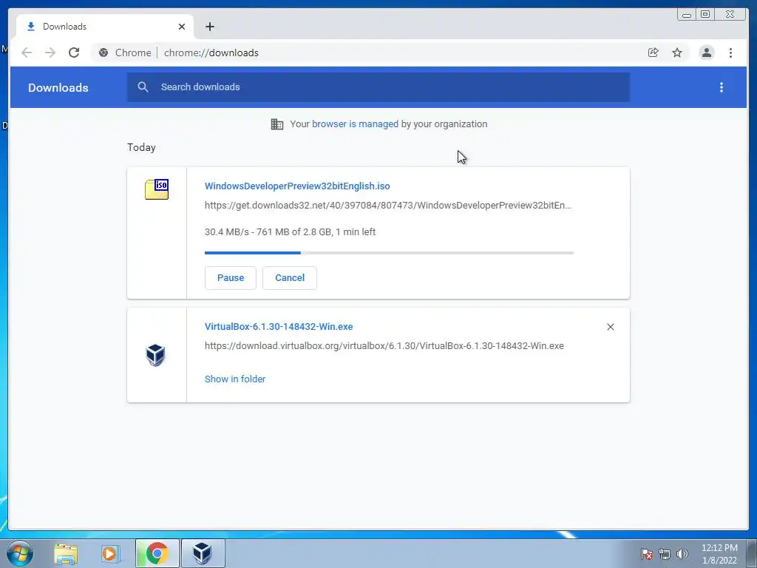757x568 pixels.
Task: Click the search magnifier icon
Action: (143, 87)
